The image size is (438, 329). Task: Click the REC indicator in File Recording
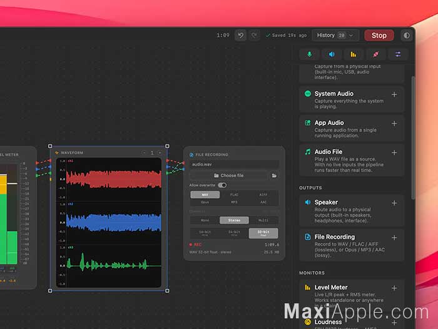click(195, 245)
